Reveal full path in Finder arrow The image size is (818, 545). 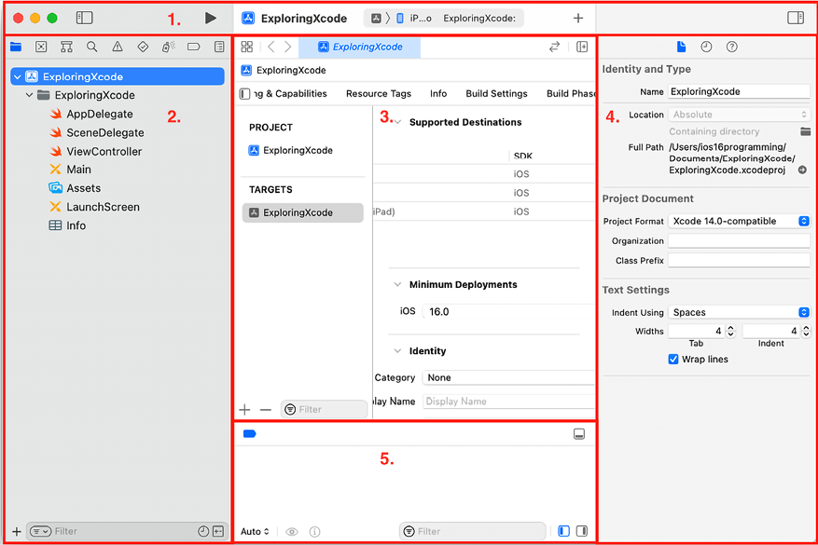coord(802,170)
